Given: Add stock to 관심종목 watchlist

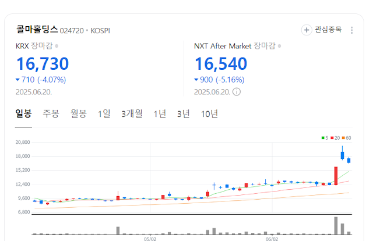Looking at the screenshot, I should 321,30.
